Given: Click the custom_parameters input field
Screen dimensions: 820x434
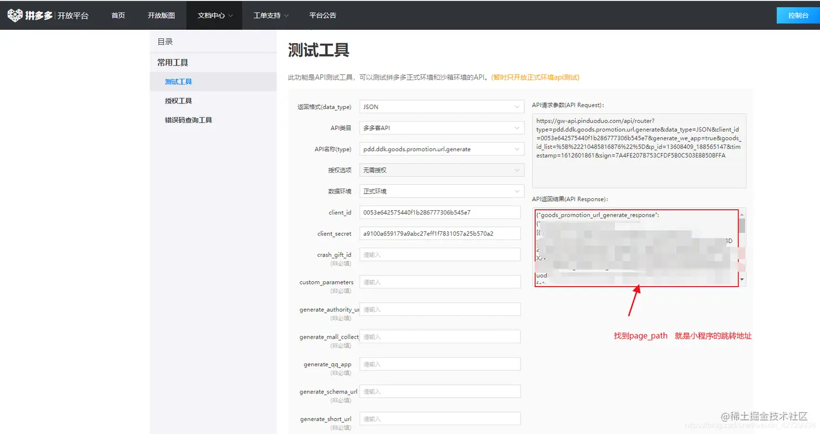Looking at the screenshot, I should click(440, 282).
